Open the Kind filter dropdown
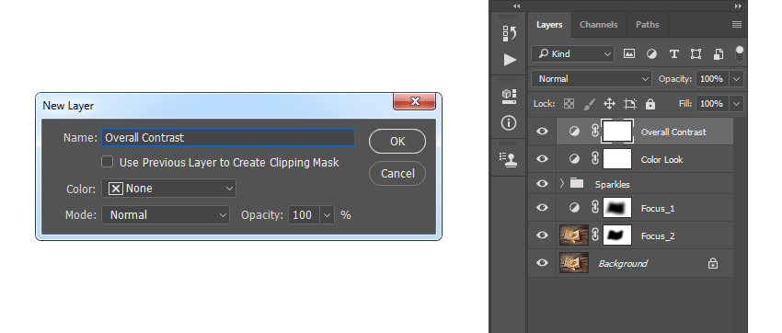Screen dimensions: 782x333 (x=572, y=54)
